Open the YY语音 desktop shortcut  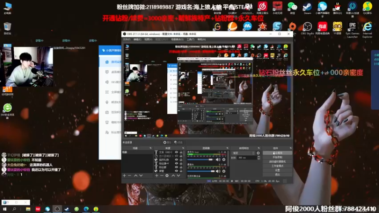[x=337, y=28]
